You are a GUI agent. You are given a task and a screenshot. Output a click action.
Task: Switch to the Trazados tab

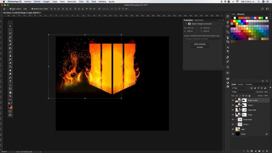[x=249, y=84]
